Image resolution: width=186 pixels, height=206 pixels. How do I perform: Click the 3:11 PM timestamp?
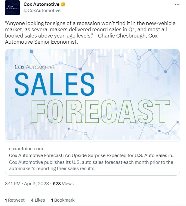pos(14,184)
